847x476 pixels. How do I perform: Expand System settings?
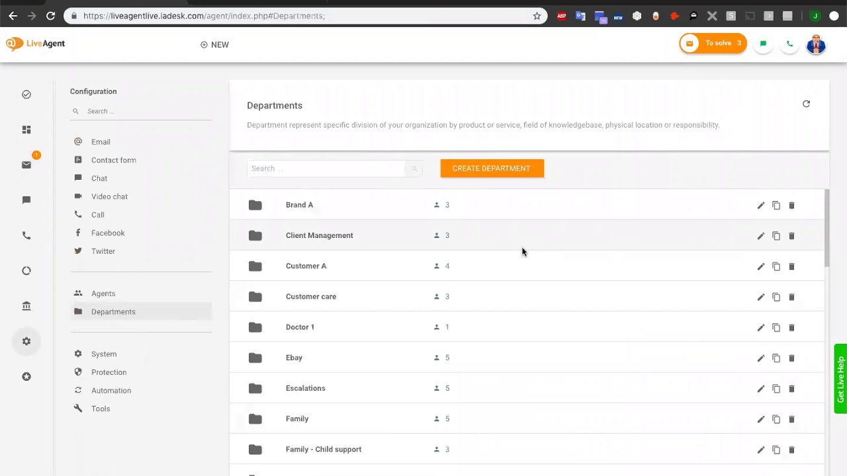104,354
